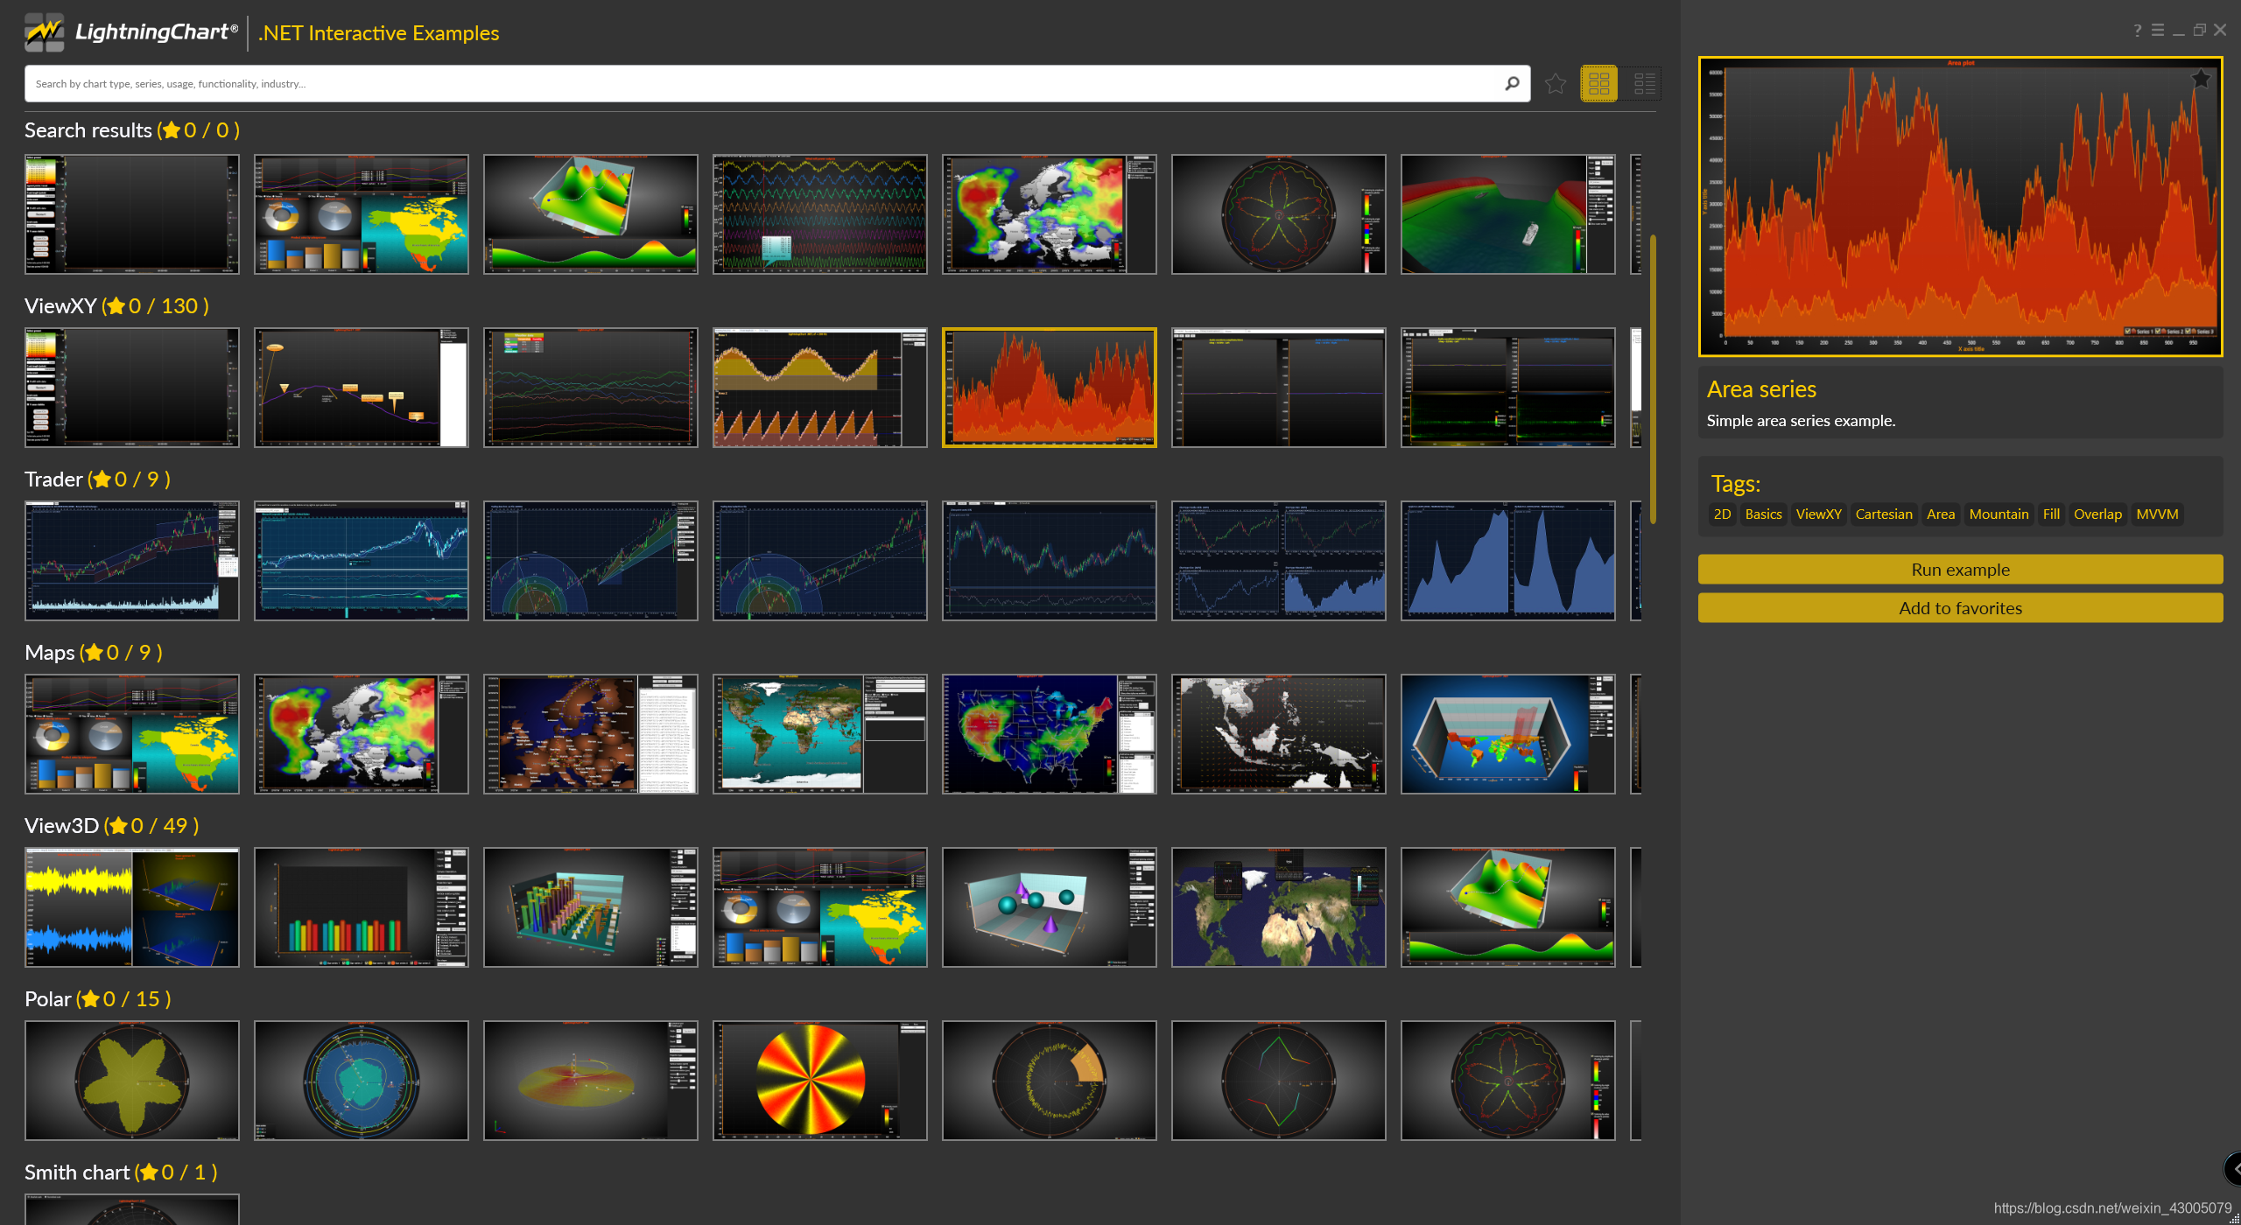Click the star on the Area series preview
The image size is (2241, 1225).
click(x=2201, y=79)
